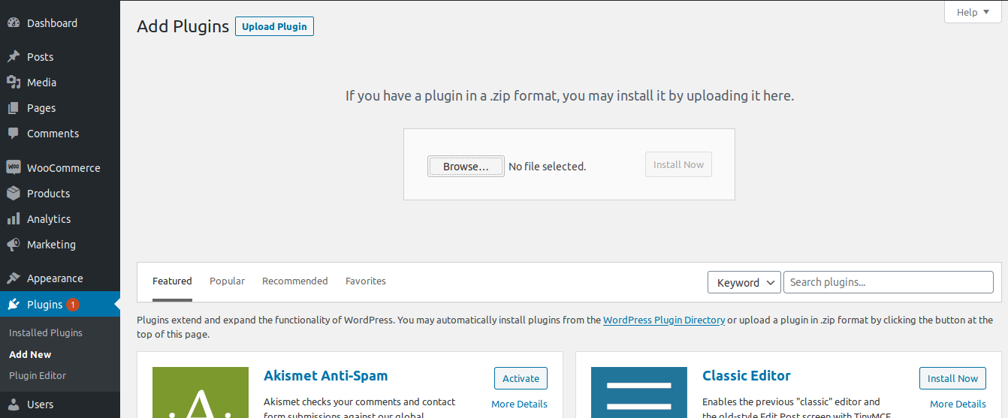Click the Pages icon in sidebar
1008x418 pixels.
[14, 108]
